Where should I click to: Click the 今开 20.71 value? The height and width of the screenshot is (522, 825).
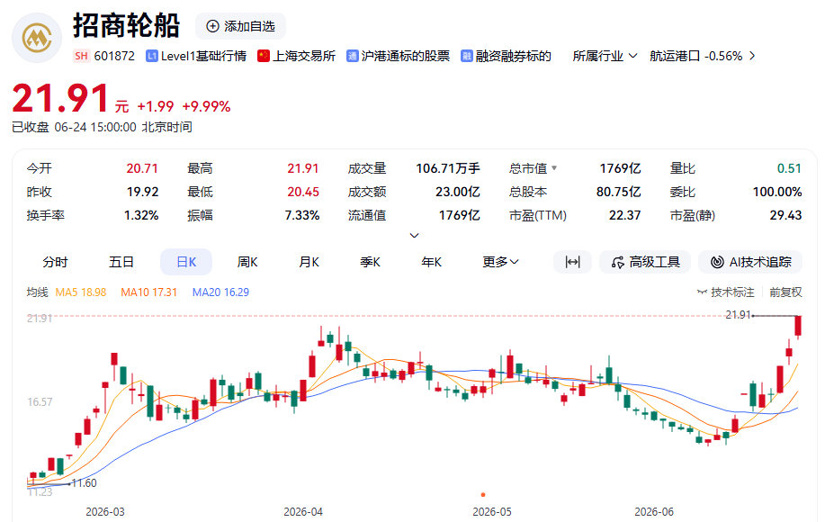click(142, 168)
